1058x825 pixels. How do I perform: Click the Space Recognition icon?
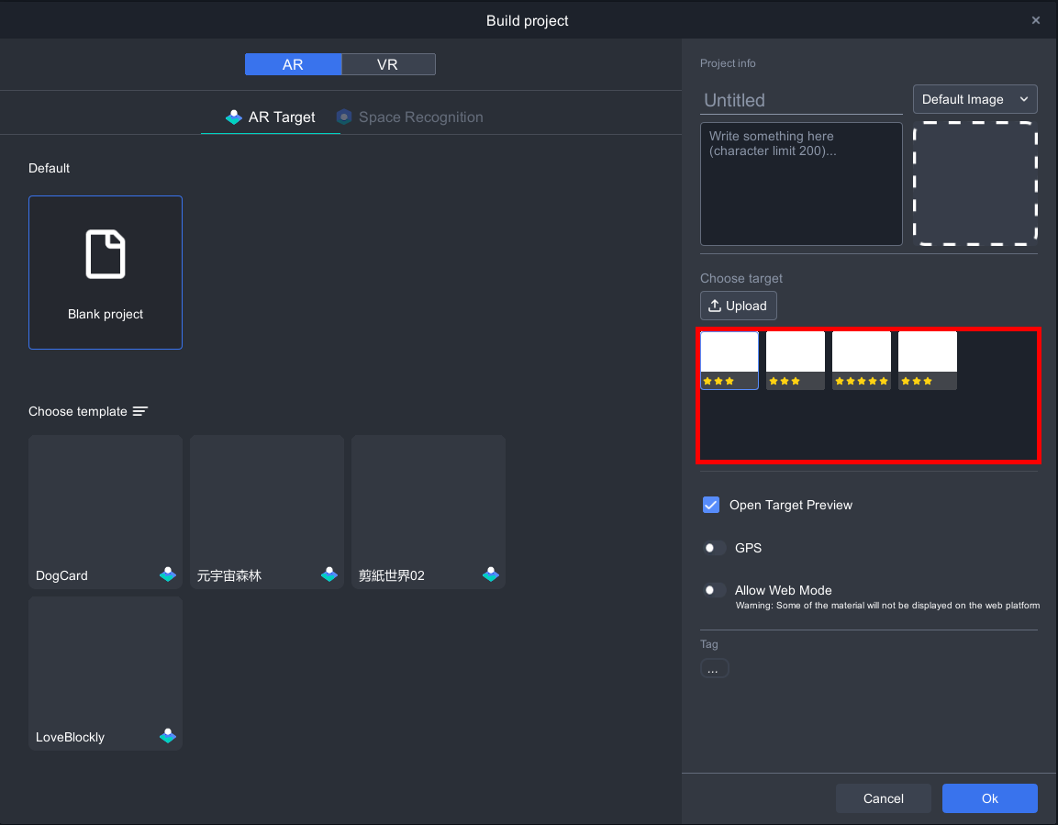click(344, 117)
